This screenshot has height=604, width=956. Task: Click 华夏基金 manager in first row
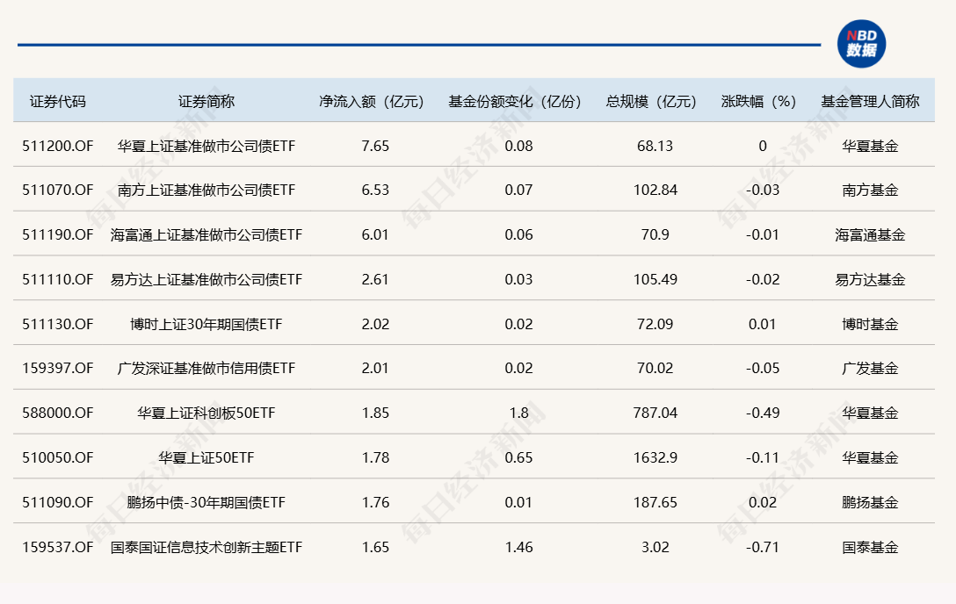point(869,146)
